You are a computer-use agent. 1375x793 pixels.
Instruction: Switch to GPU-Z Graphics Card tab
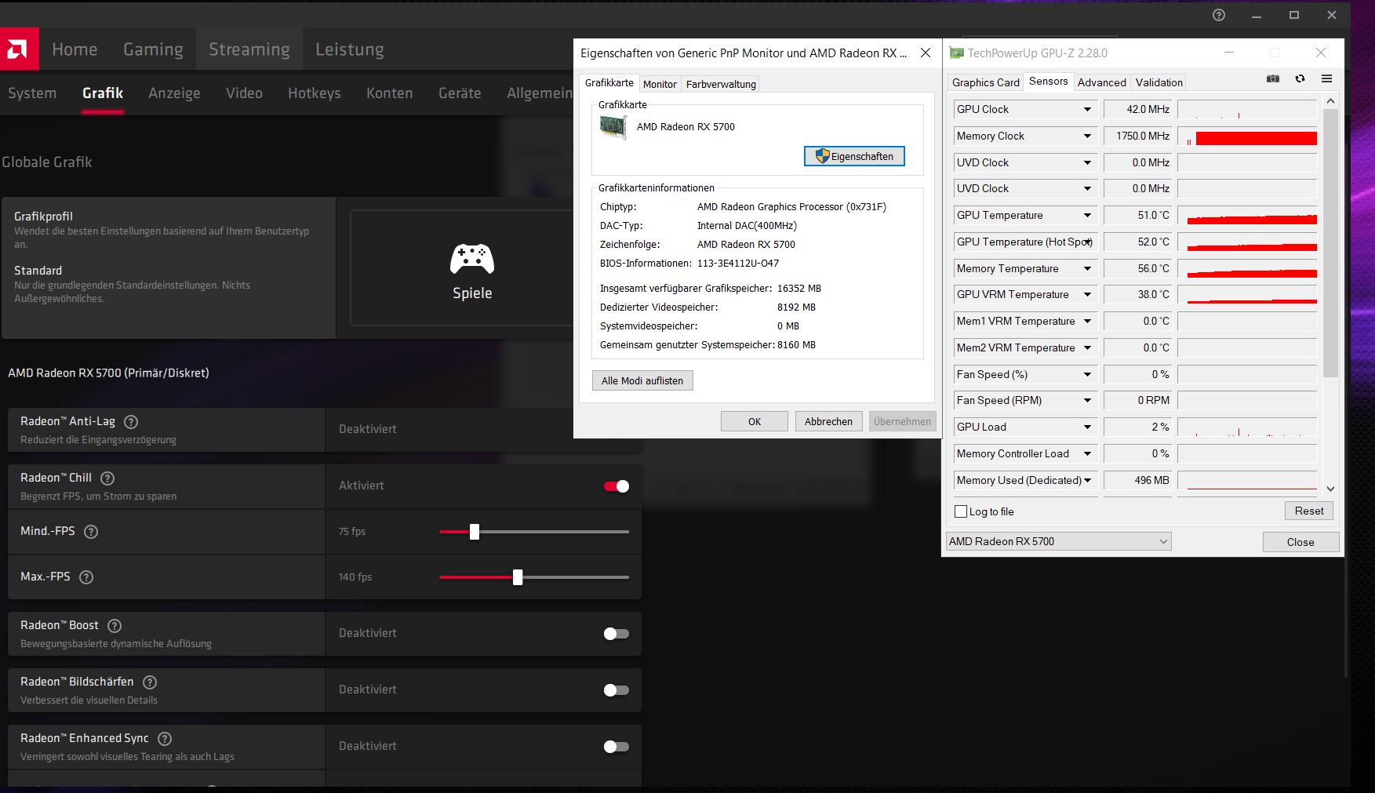985,82
